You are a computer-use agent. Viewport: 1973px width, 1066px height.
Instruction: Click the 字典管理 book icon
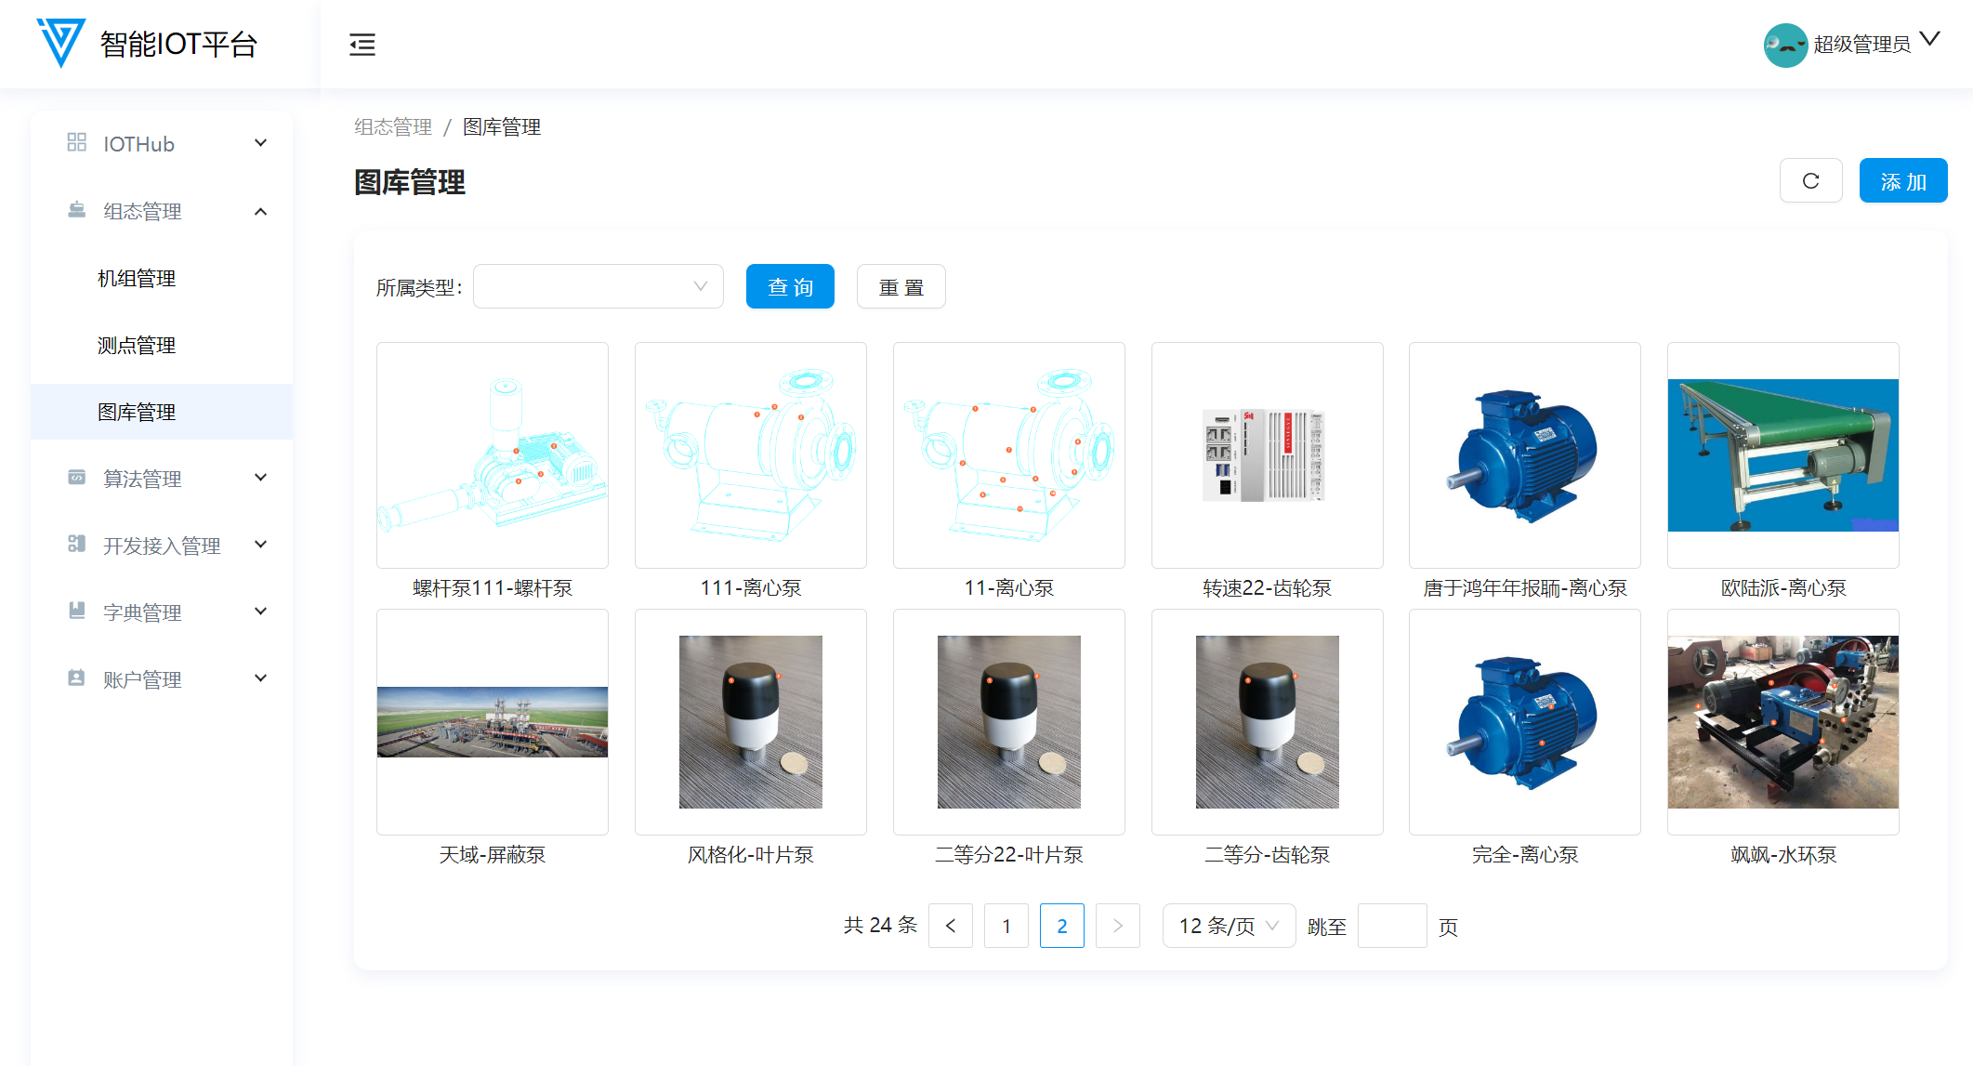pyautogui.click(x=77, y=612)
